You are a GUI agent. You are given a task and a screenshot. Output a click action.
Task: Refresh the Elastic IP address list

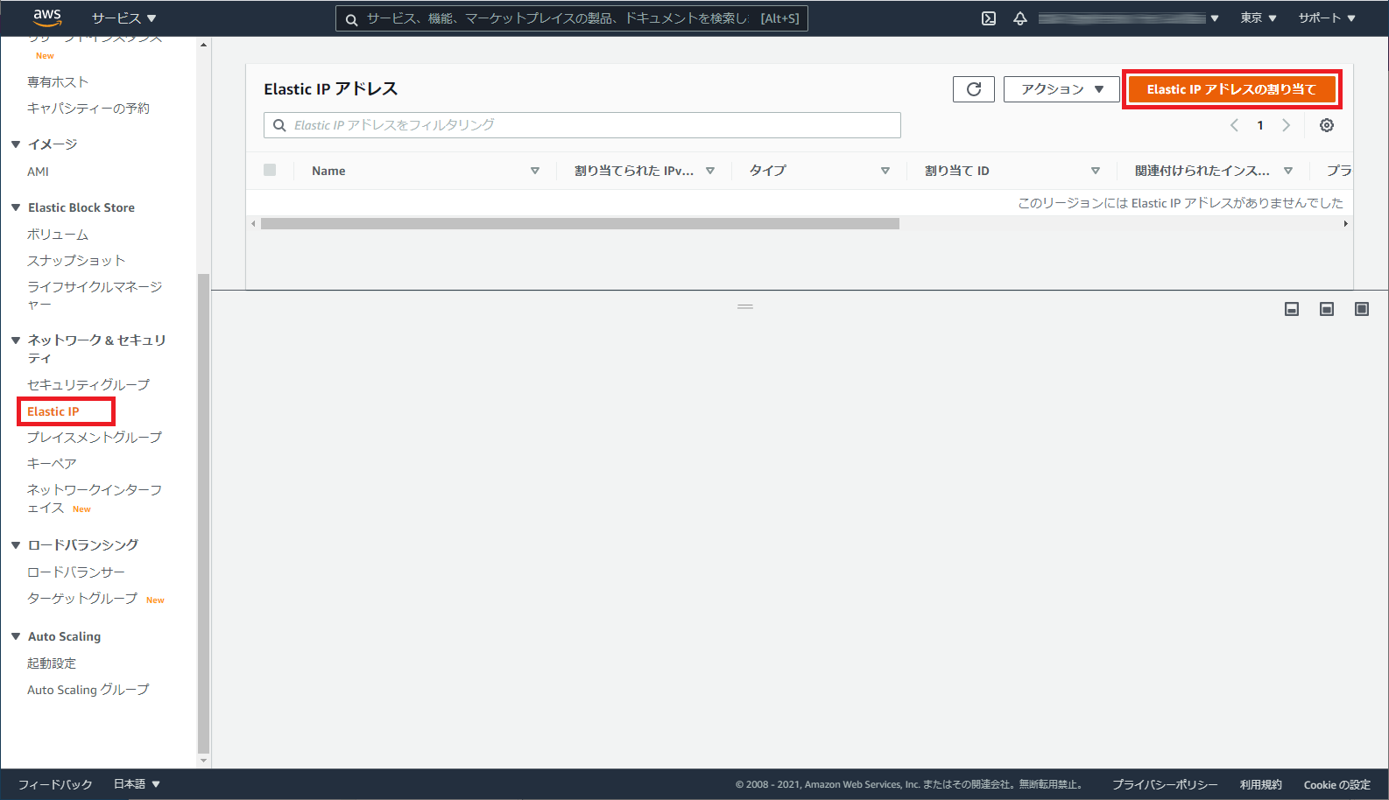pyautogui.click(x=974, y=89)
